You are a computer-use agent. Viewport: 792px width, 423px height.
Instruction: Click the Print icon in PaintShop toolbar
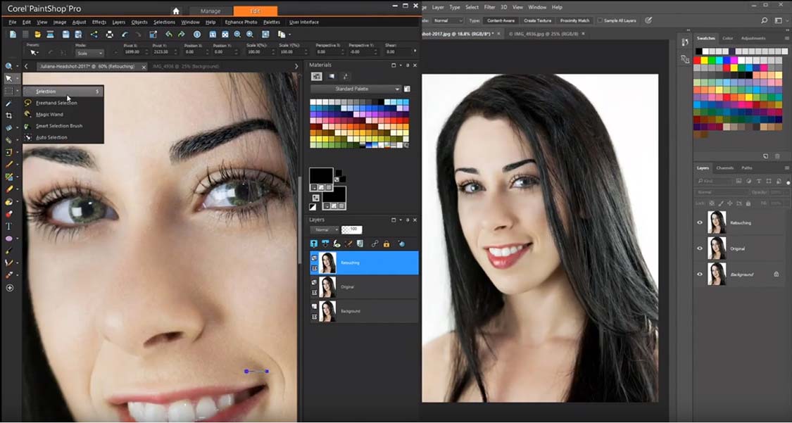[x=110, y=34]
